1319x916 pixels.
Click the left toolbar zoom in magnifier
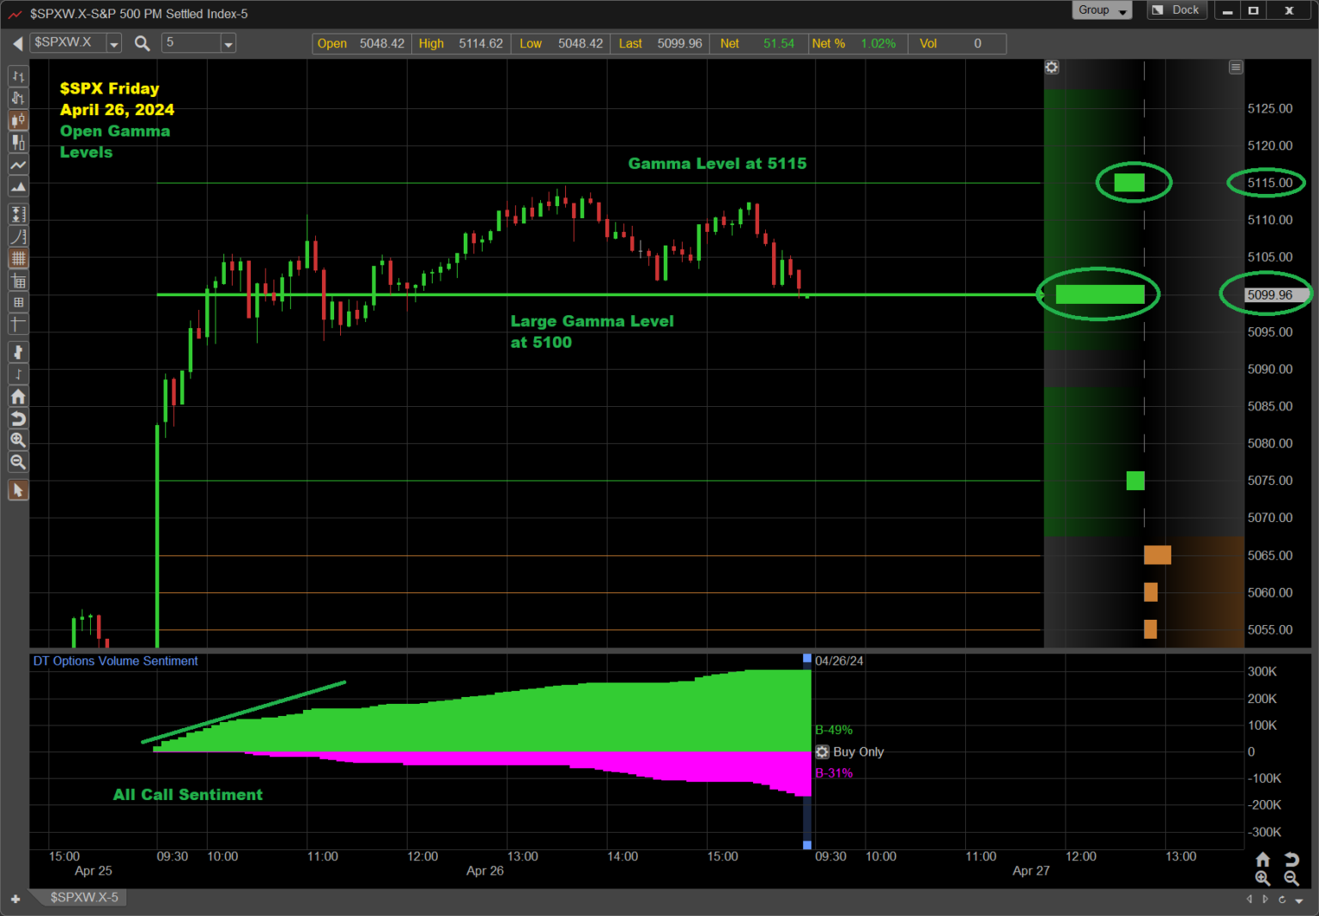[17, 440]
